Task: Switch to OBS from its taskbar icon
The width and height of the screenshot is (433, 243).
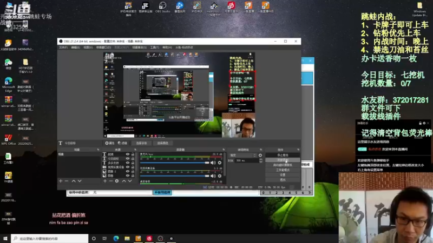Action: pyautogui.click(x=160, y=238)
